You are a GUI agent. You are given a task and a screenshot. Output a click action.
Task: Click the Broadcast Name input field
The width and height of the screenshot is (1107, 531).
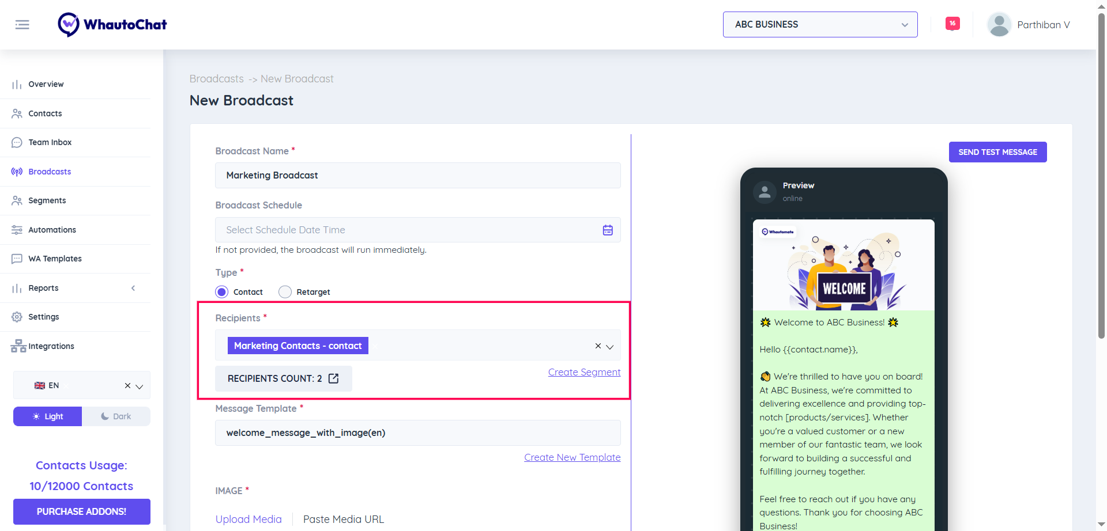pos(417,175)
